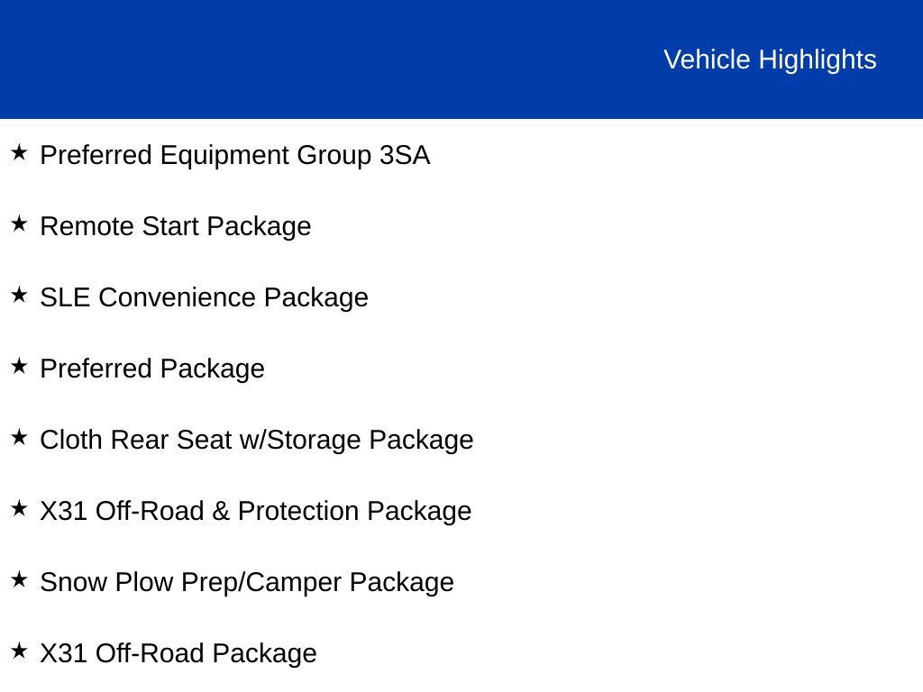
Task: Click star icon beside Preferred Equipment Group 3SA
Action: pyautogui.click(x=19, y=152)
